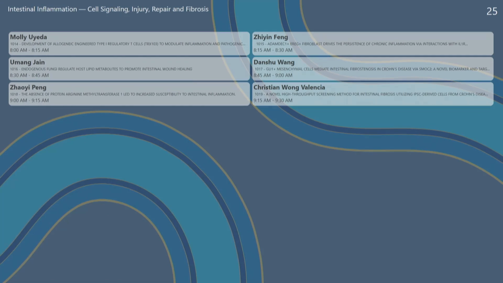
Task: Click the slide number 25
Action: click(x=492, y=11)
